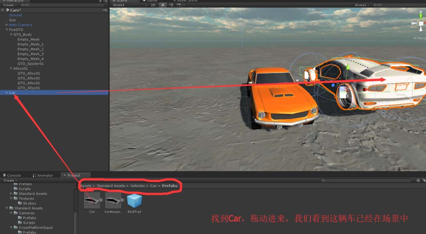Collapse the Textures folder

click(x=11, y=198)
